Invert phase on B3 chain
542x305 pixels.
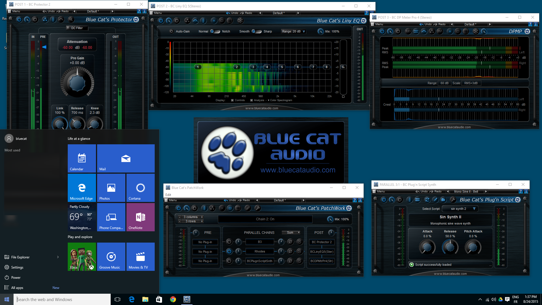coord(290,242)
